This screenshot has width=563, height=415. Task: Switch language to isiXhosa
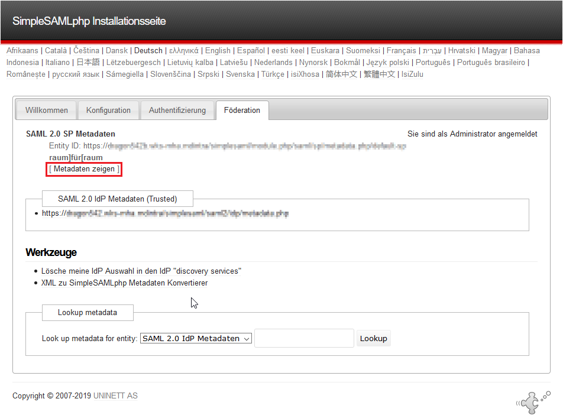point(305,74)
